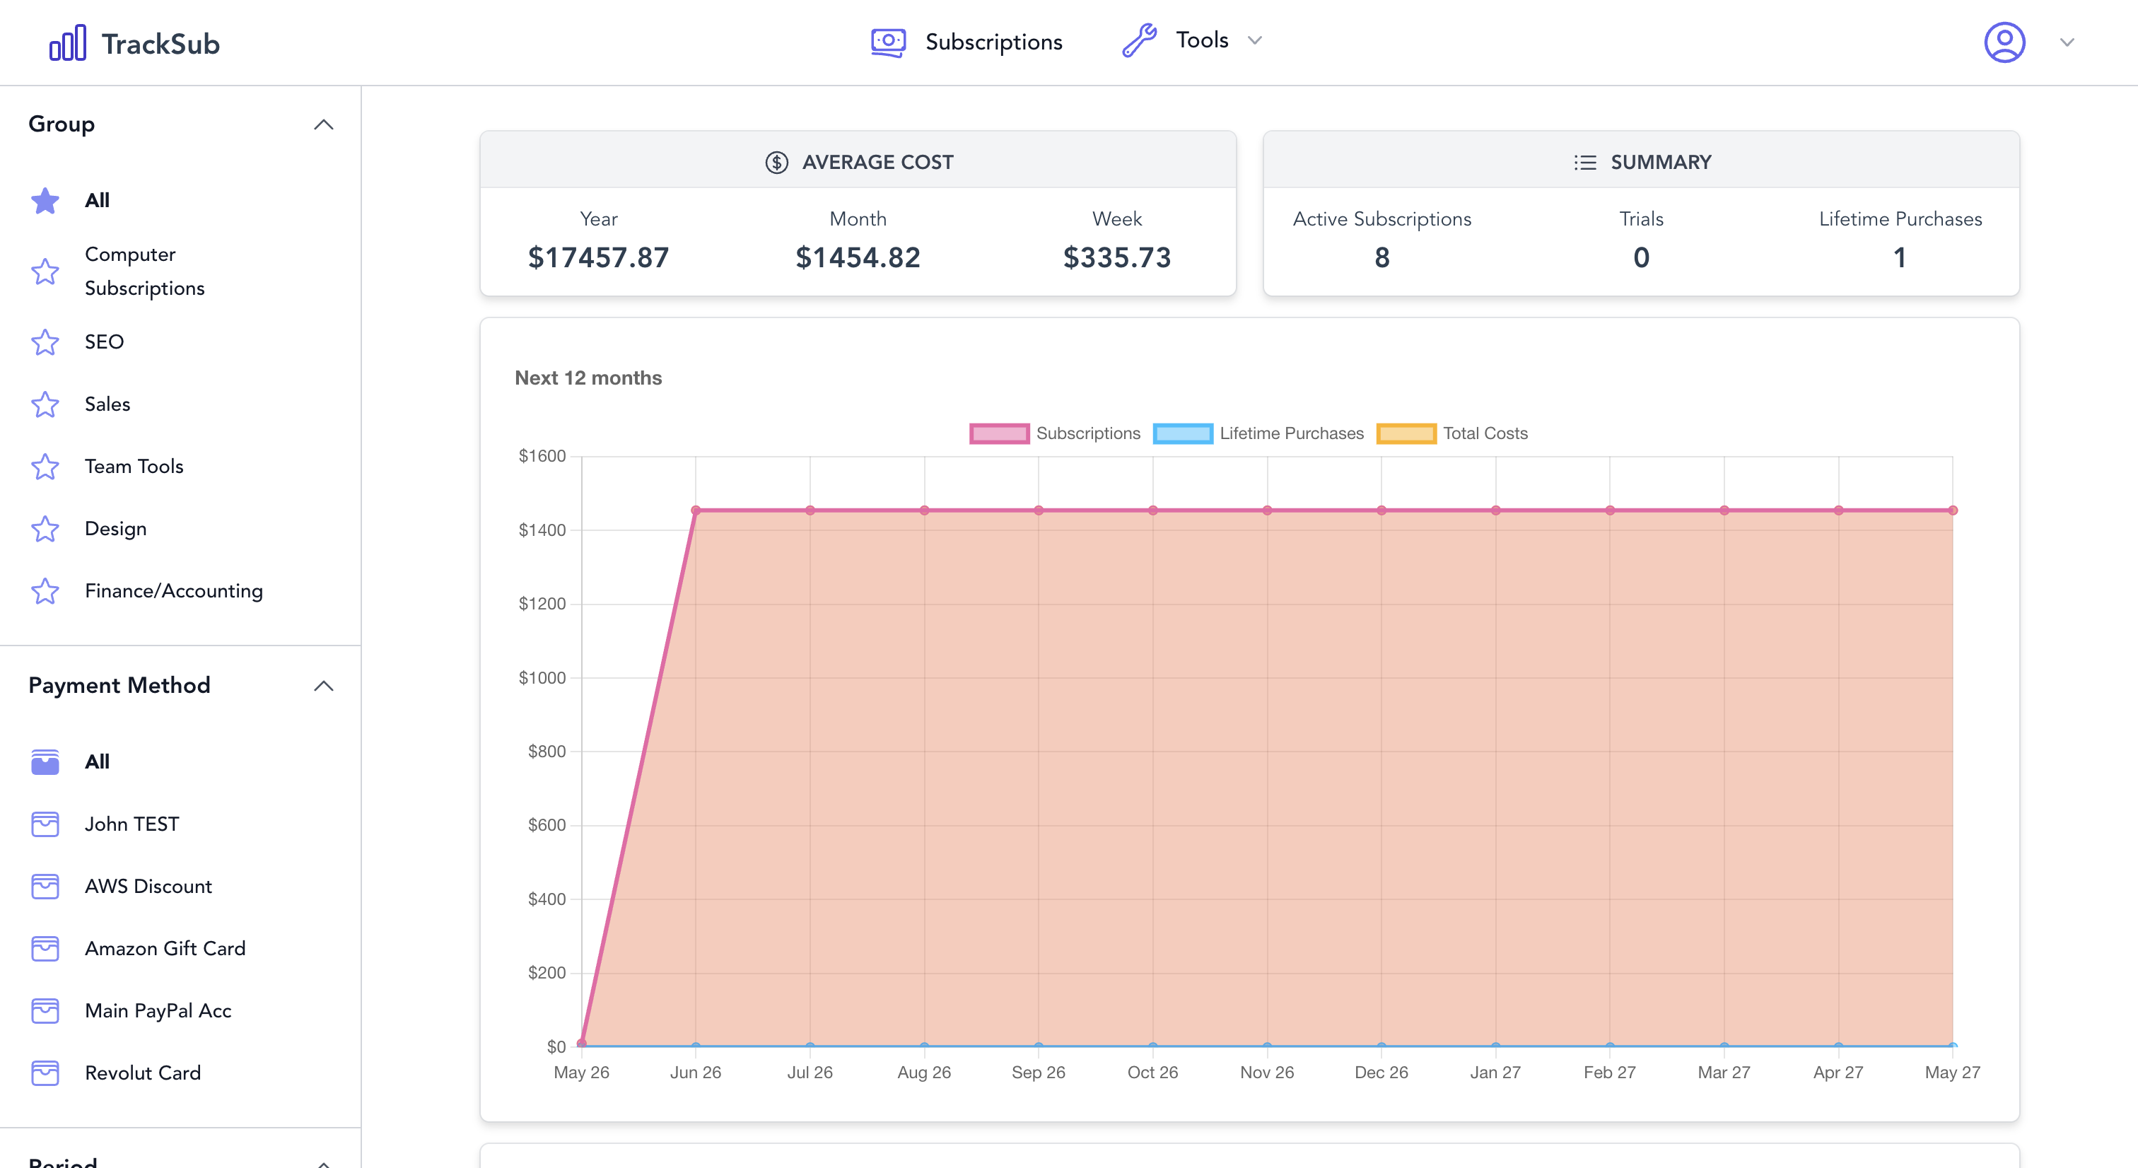Screen dimensions: 2138x1168
Task: Collapse the Group section chevron
Action: 324,124
